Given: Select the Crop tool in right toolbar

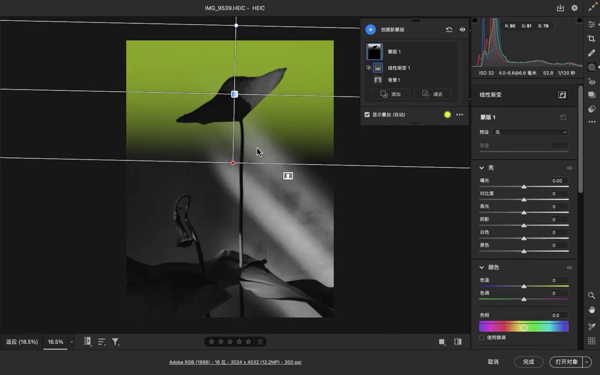Looking at the screenshot, I should coord(592,39).
